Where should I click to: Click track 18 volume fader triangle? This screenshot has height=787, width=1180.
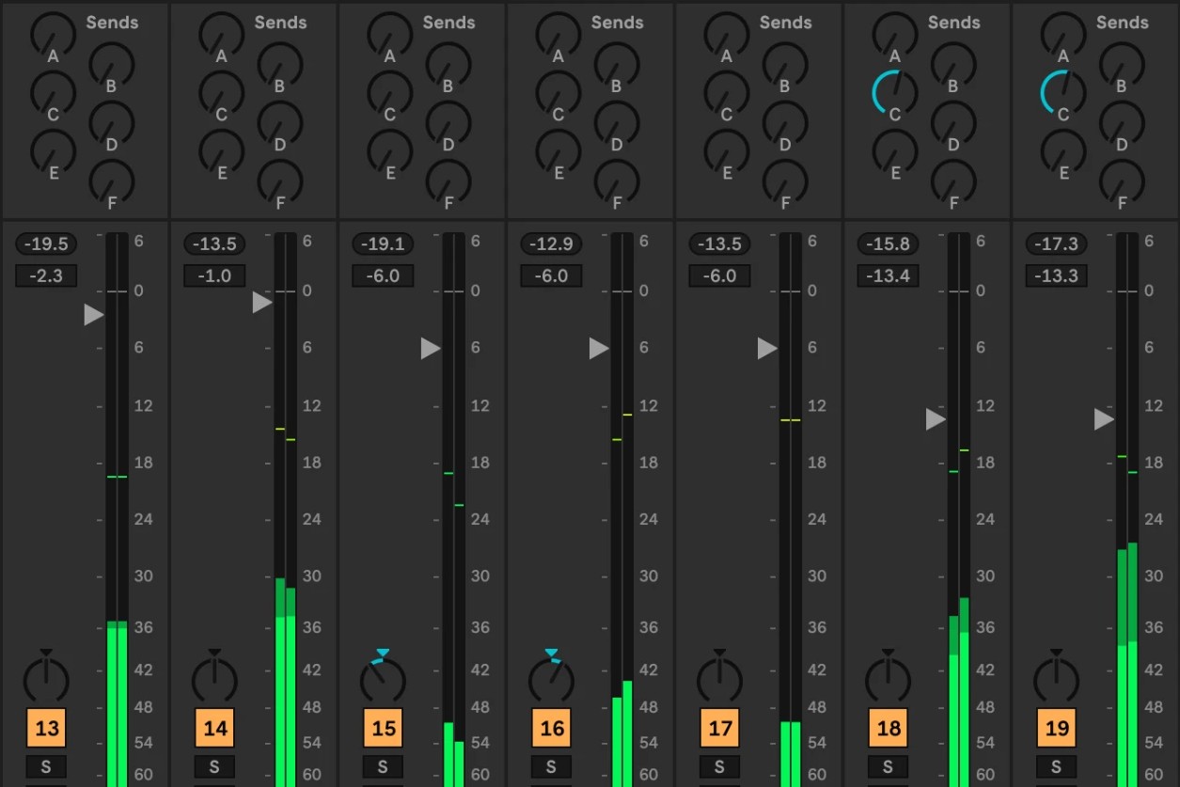point(936,419)
